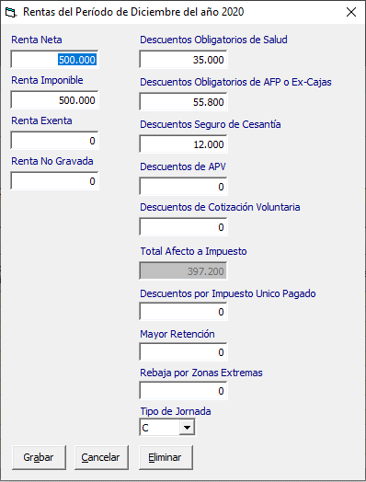This screenshot has height=482, width=366.
Task: Select the Renta Exenta field
Action: pos(54,141)
